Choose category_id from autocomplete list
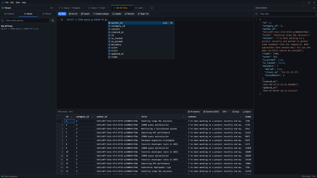317x178 pixels. tap(141, 26)
